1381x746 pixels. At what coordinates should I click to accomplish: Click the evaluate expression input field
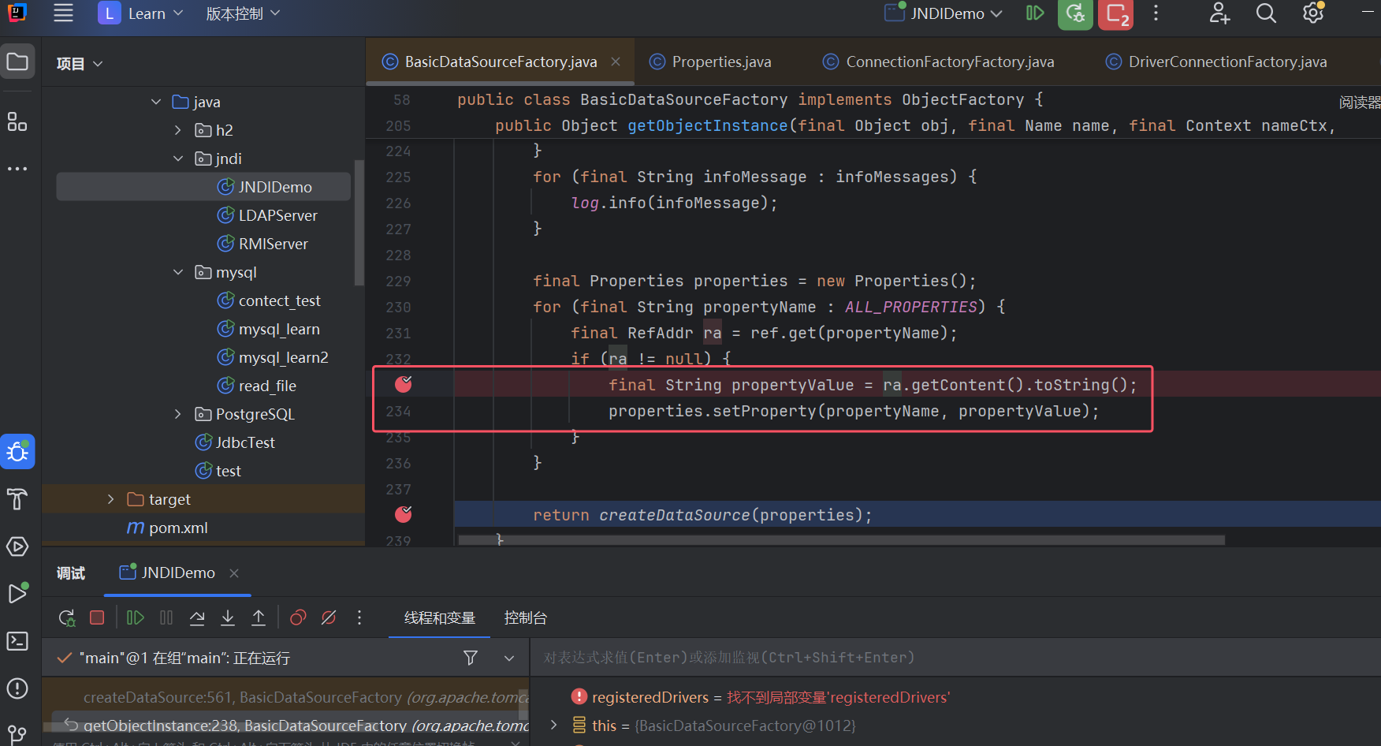(956, 658)
